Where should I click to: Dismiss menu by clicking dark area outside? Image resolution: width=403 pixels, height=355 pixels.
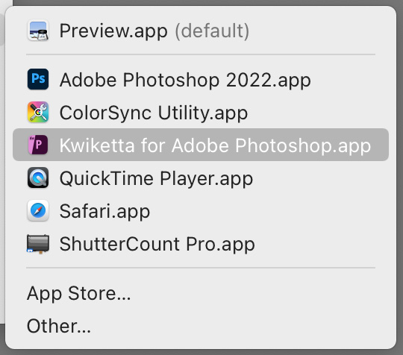(x=206, y=2)
